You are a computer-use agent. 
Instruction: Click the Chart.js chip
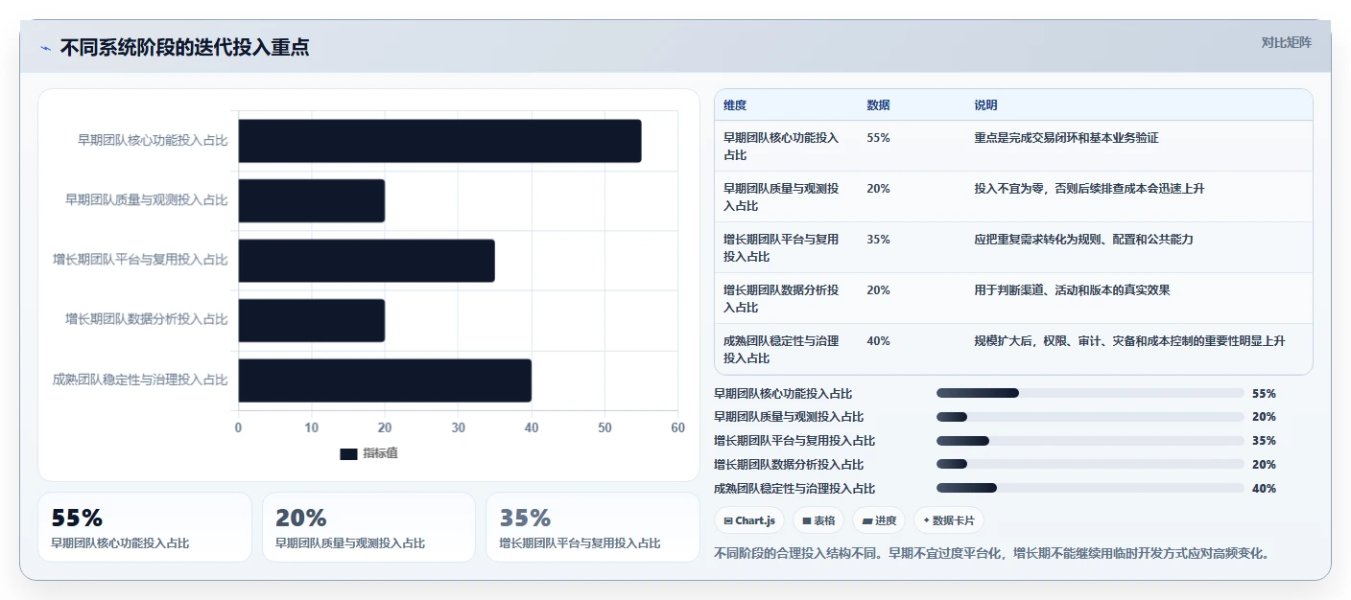click(x=749, y=520)
